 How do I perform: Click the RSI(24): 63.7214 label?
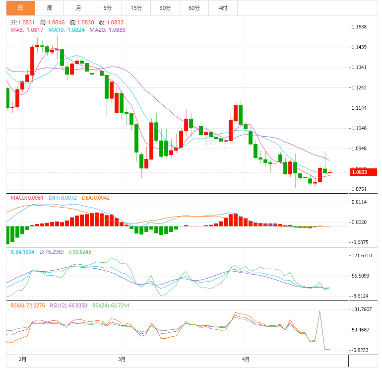click(x=111, y=305)
